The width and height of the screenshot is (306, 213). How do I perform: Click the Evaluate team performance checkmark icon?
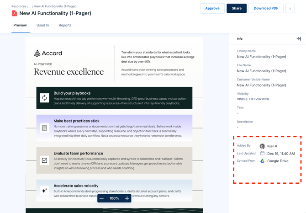point(44,160)
